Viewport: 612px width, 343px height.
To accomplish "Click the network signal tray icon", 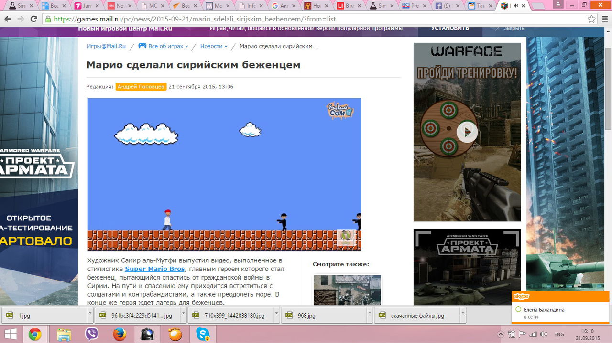I will point(533,334).
